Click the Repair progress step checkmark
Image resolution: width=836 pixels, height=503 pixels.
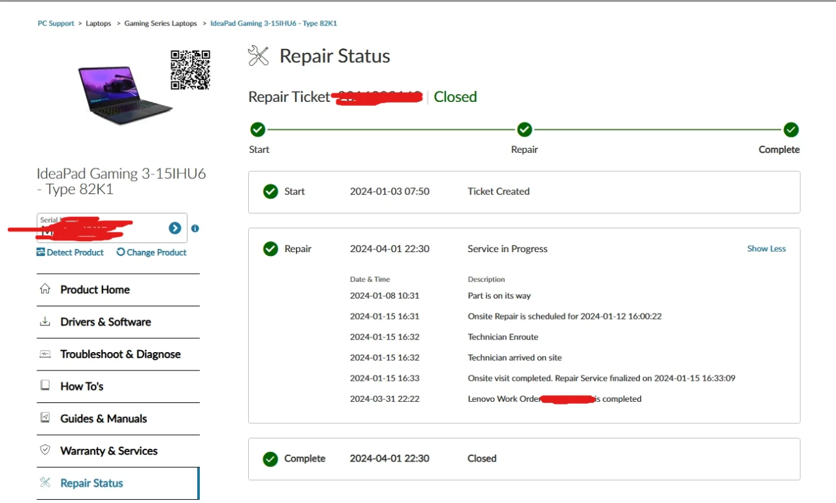click(x=524, y=129)
